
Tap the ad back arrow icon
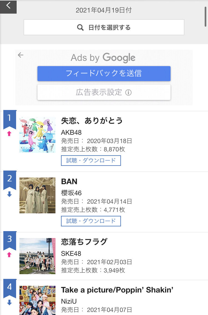pyautogui.click(x=21, y=55)
